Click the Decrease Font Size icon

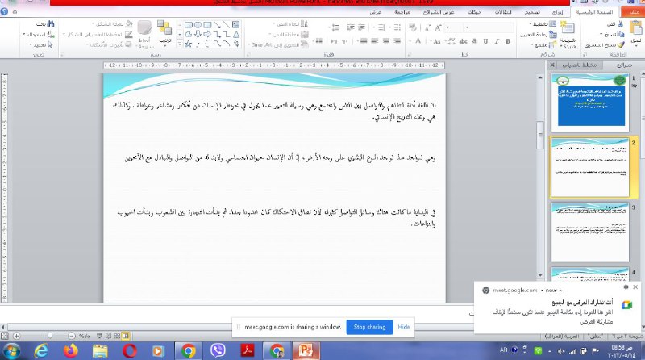click(427, 28)
